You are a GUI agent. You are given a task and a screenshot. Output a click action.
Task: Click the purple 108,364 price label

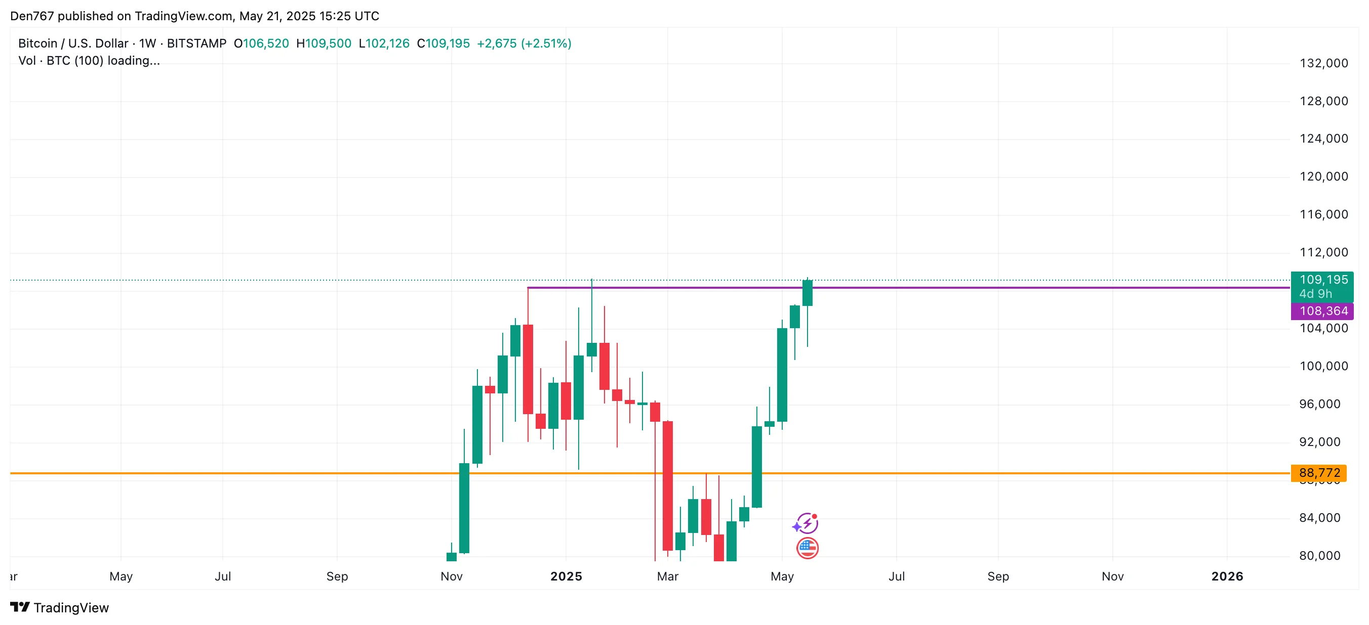pyautogui.click(x=1322, y=311)
